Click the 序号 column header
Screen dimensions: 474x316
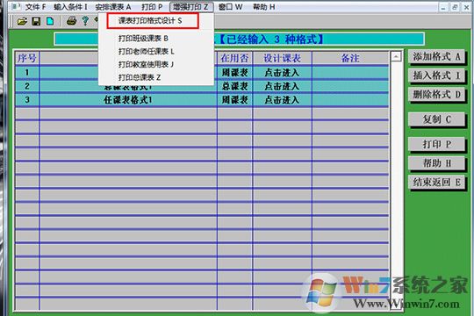27,58
